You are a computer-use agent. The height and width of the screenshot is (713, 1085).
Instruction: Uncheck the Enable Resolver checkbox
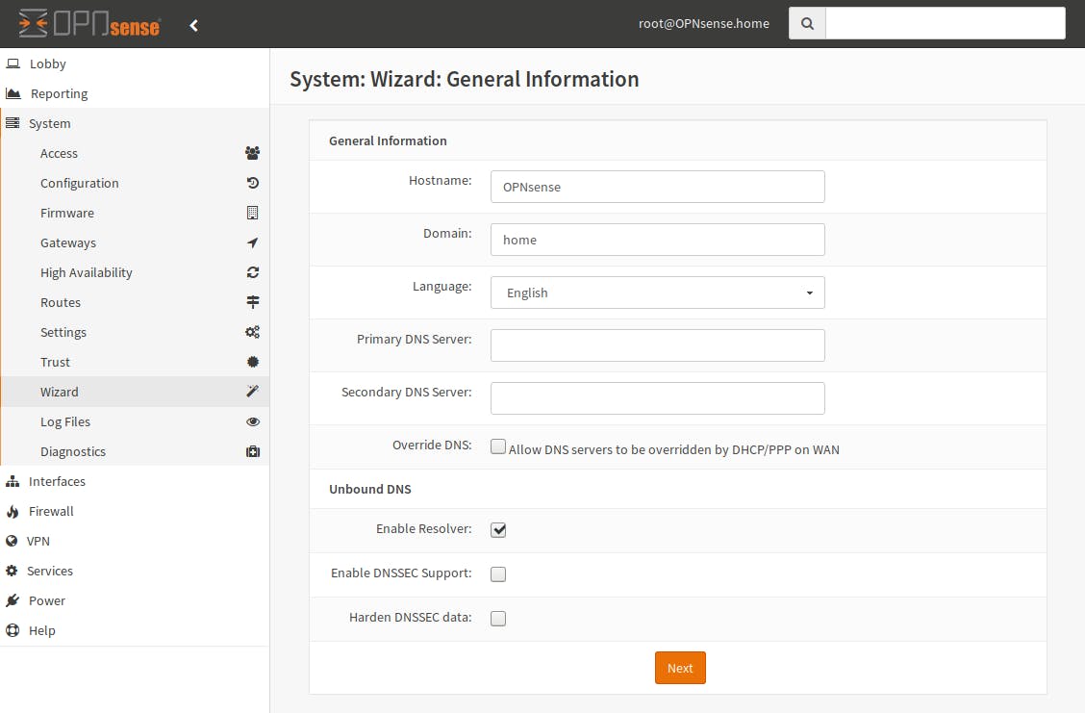point(498,530)
